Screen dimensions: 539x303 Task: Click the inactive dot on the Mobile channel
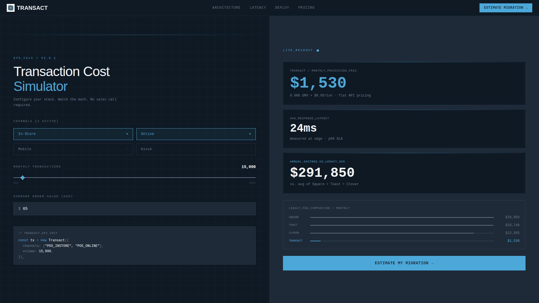127,149
